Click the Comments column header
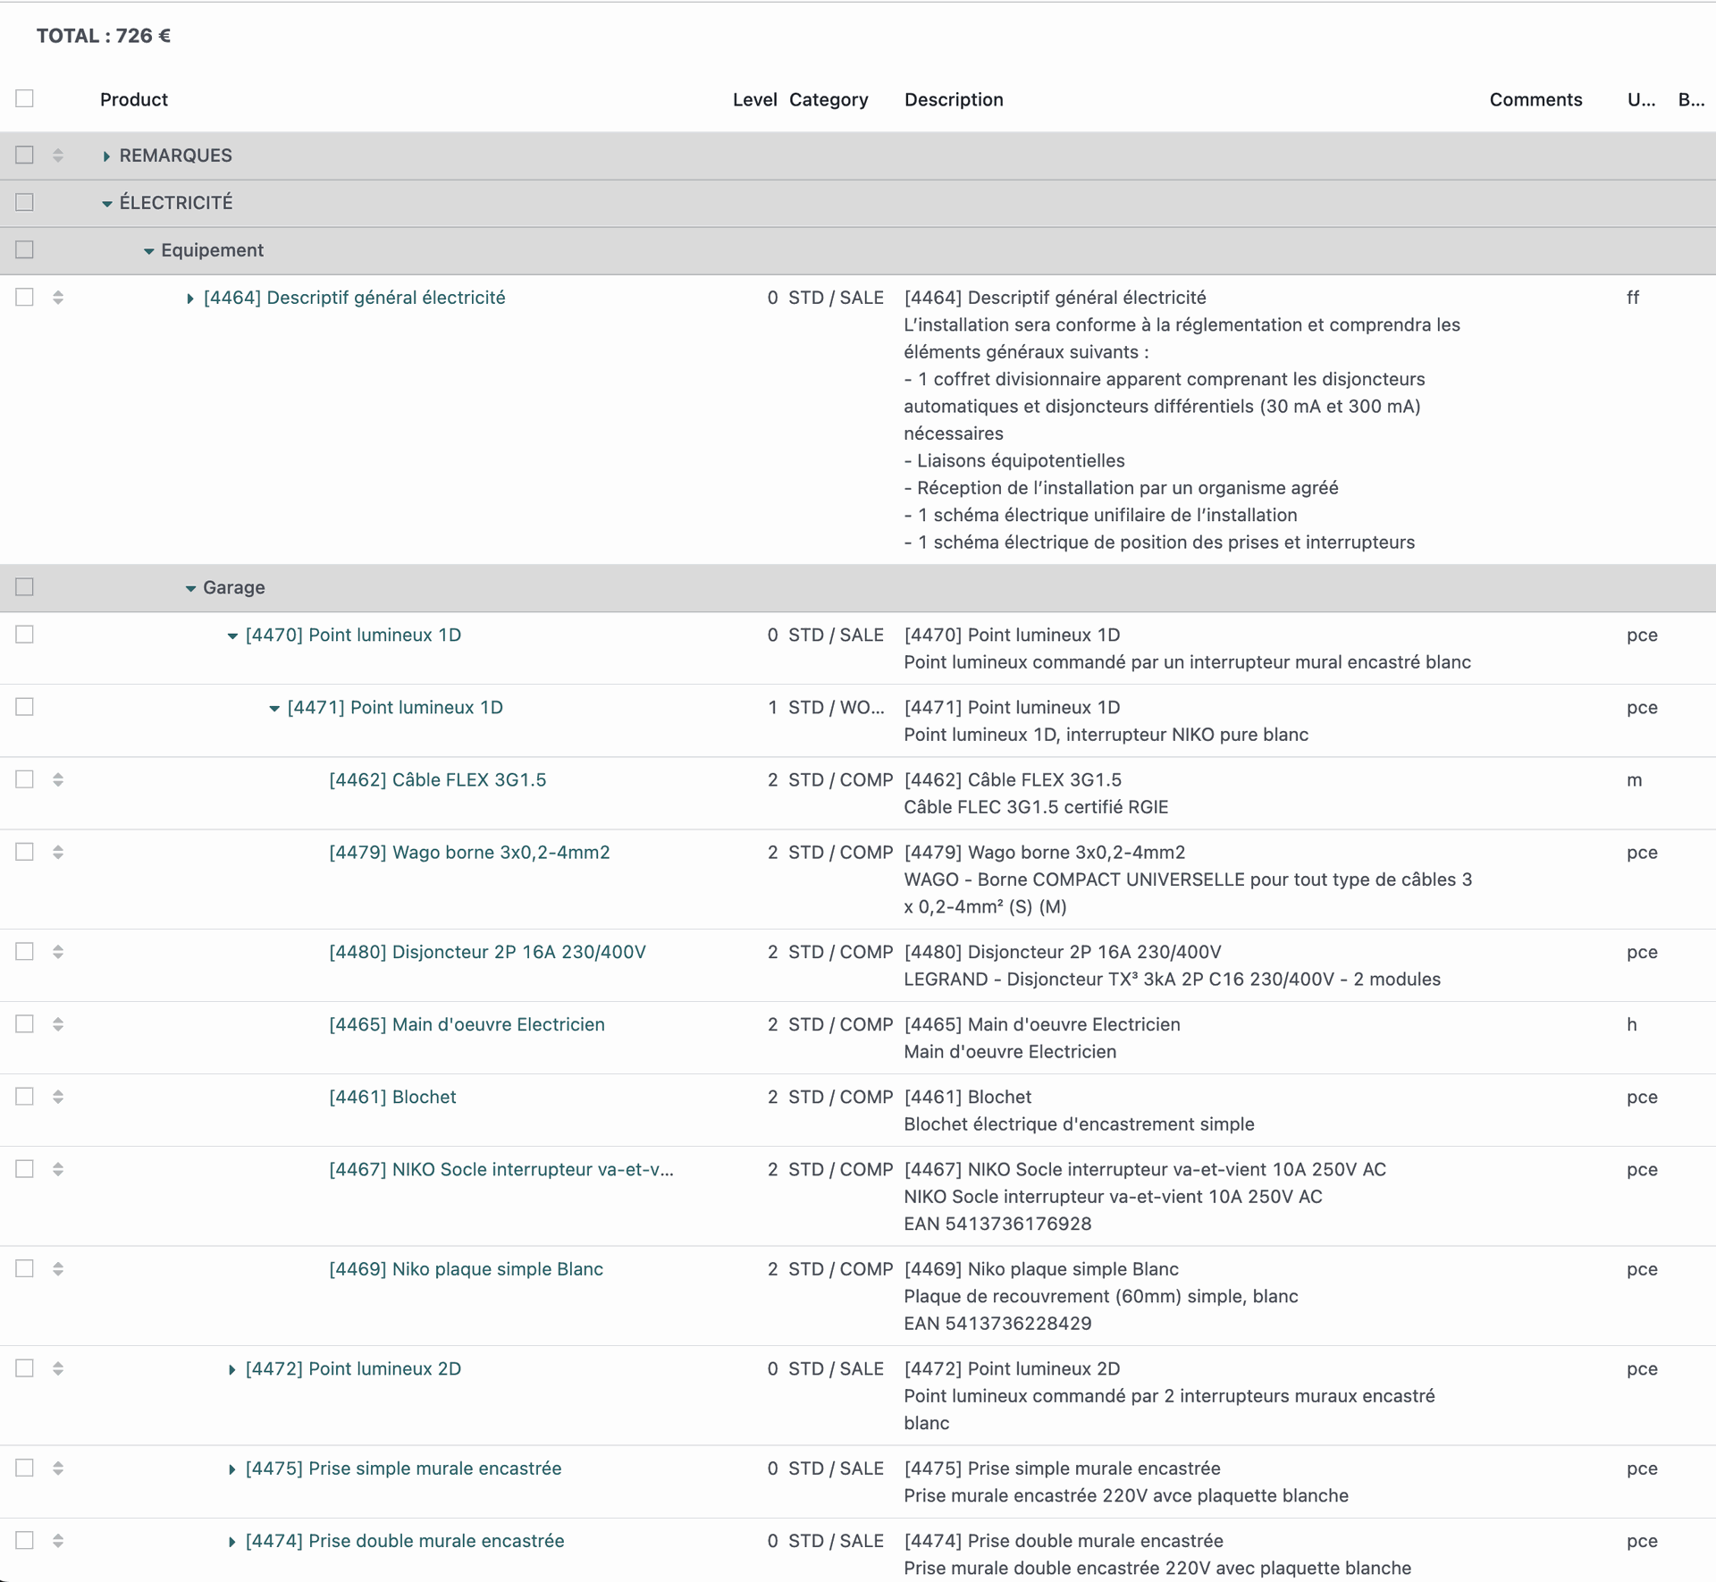This screenshot has width=1716, height=1582. click(x=1535, y=100)
